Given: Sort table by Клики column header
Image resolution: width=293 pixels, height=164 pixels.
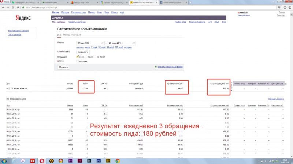Looking at the screenshot, I should click(85, 105).
